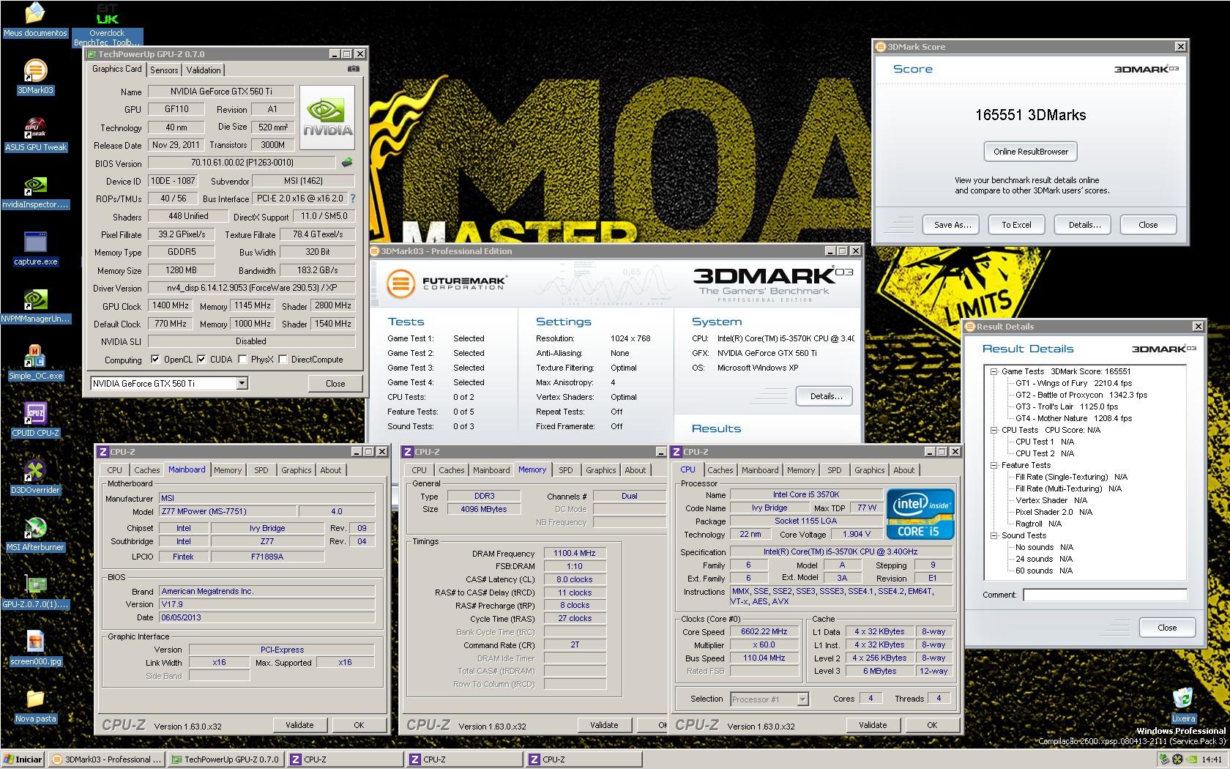Click the taskbar clock showing 14:41
Viewport: 1230px width, 769px height.
[1212, 759]
